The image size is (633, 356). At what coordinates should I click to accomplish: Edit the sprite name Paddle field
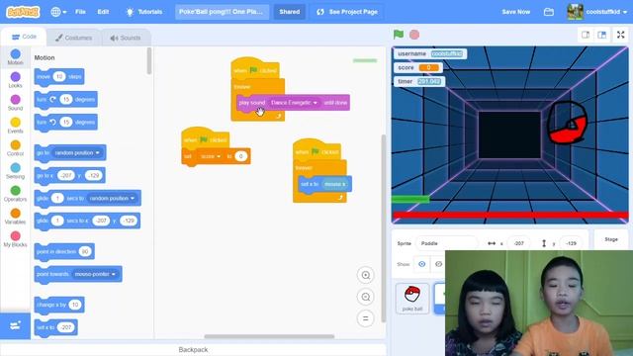point(446,243)
